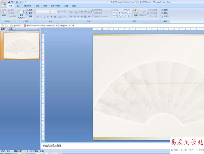This screenshot has width=204, height=154.
Task: Select the Down Arrow shape in gallery
Action: 128,13
